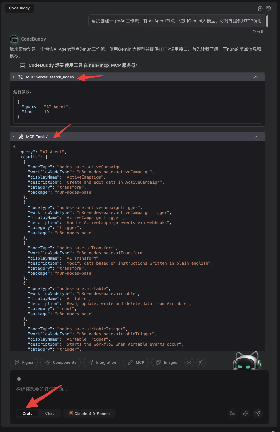Click the MCP plug icon
This screenshot has height=432, width=280.
130,362
